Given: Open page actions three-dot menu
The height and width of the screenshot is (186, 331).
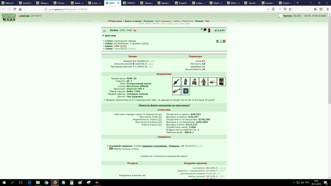Looking at the screenshot, I should [280, 9].
